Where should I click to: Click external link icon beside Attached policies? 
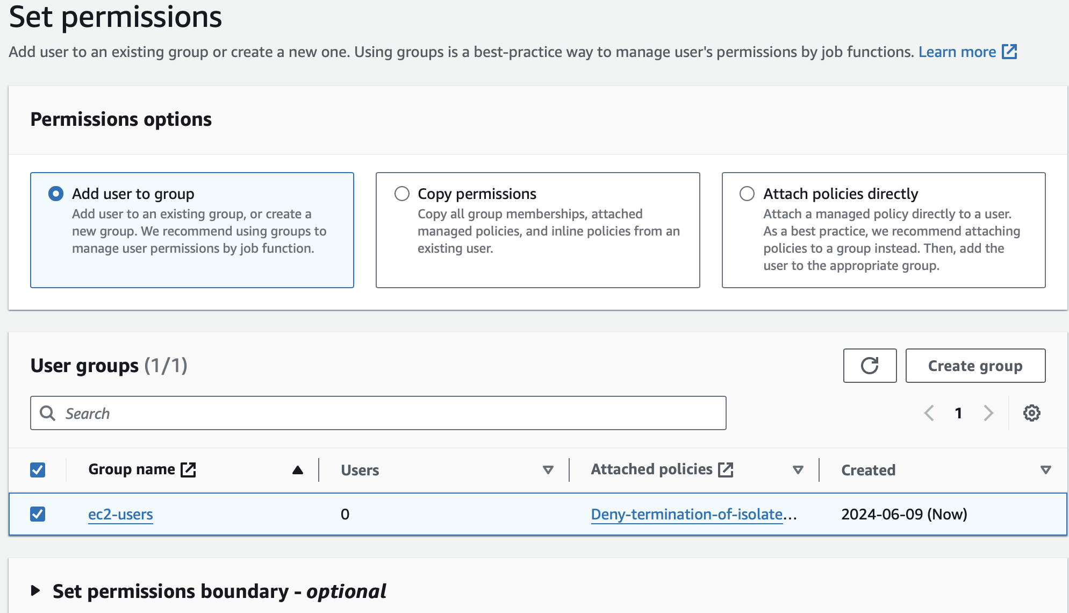pyautogui.click(x=726, y=469)
